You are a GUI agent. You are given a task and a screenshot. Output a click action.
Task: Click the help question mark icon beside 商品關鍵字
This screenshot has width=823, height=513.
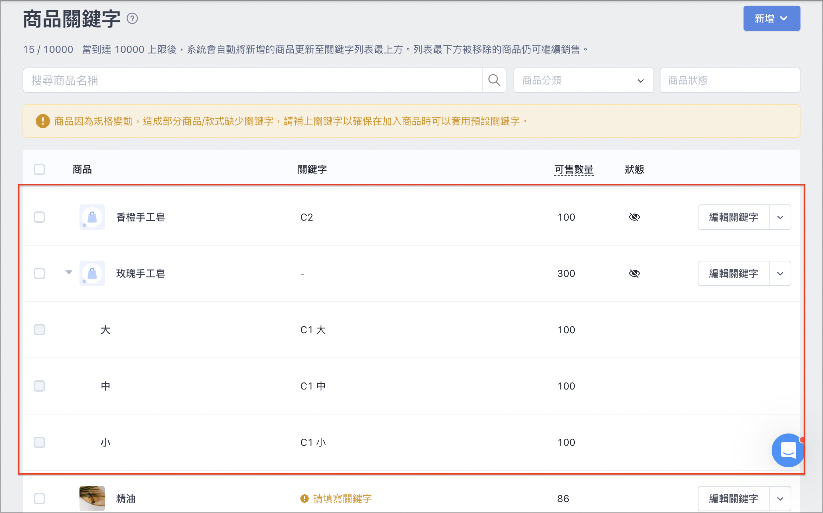[x=132, y=18]
